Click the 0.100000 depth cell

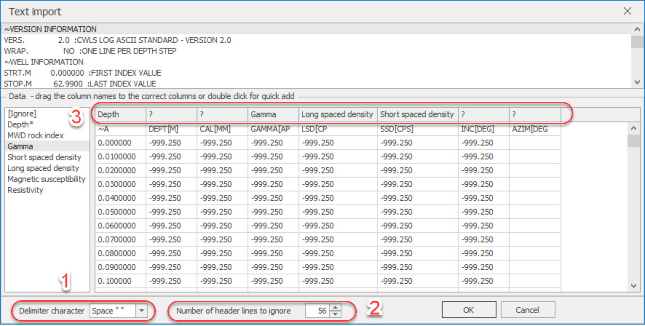tap(120, 281)
